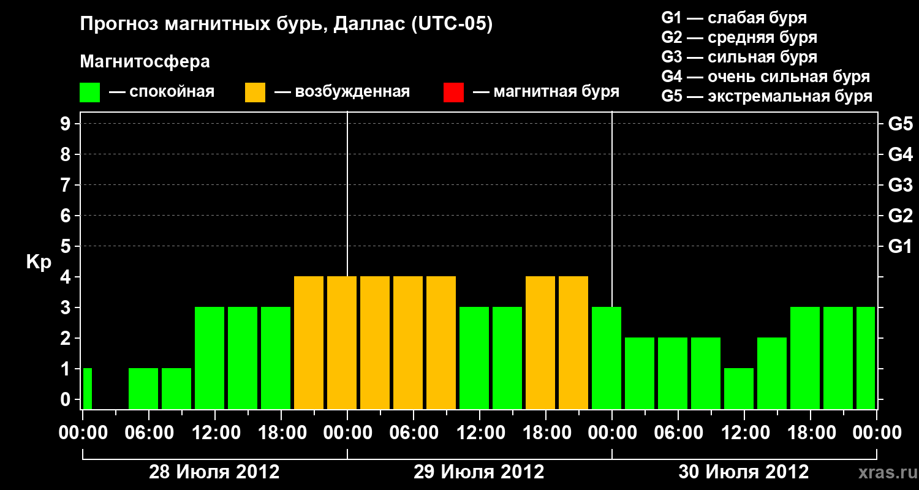This screenshot has width=919, height=490.
Task: Click the orange возбужденная legend swatch
Action: [255, 92]
